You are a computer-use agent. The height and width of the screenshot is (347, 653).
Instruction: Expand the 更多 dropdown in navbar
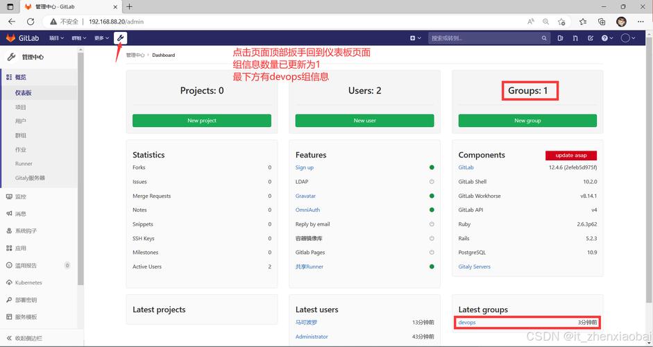[x=101, y=38]
